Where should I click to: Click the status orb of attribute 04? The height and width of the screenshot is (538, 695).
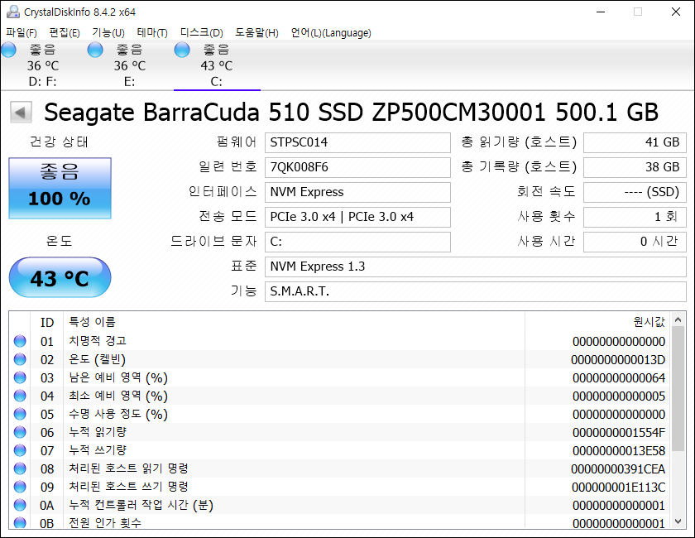20,396
